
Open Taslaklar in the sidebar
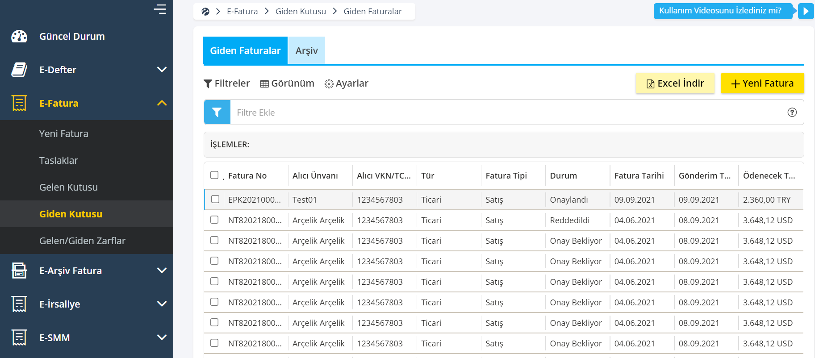59,160
